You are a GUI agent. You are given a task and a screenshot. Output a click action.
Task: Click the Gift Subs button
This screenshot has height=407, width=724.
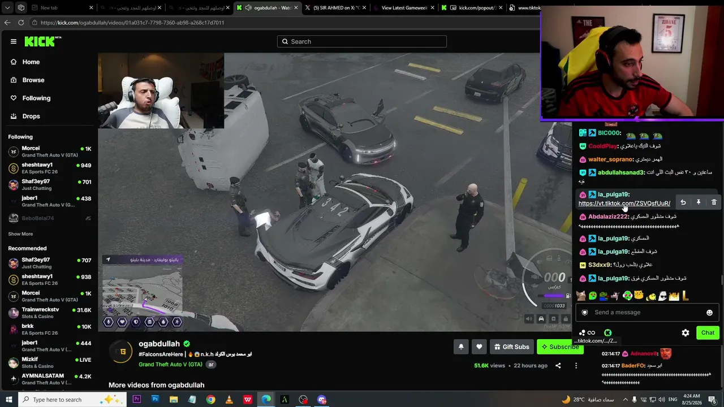click(511, 347)
